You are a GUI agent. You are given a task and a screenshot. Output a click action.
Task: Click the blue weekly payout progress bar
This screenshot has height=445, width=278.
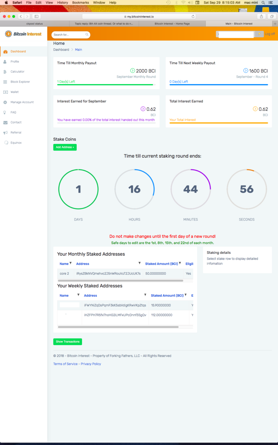(219, 85)
